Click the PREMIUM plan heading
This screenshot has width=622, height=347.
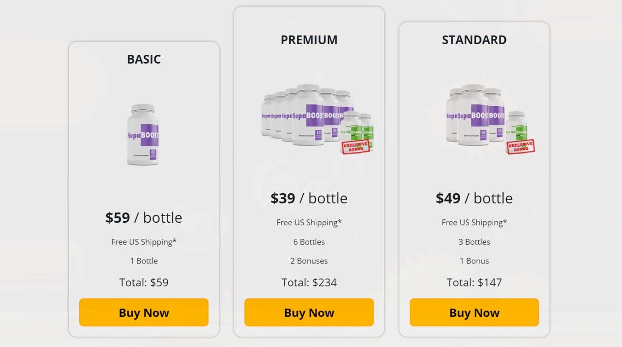click(309, 40)
